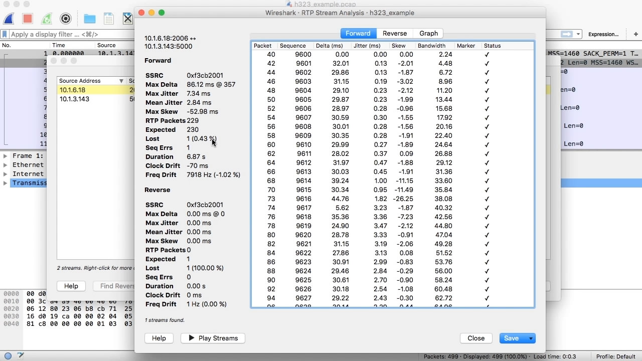This screenshot has height=361, width=642.
Task: Switch to the Reverse tab
Action: pos(395,33)
